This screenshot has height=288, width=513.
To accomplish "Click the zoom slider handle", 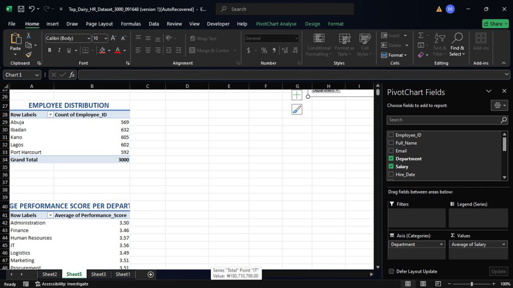I will click(x=472, y=284).
